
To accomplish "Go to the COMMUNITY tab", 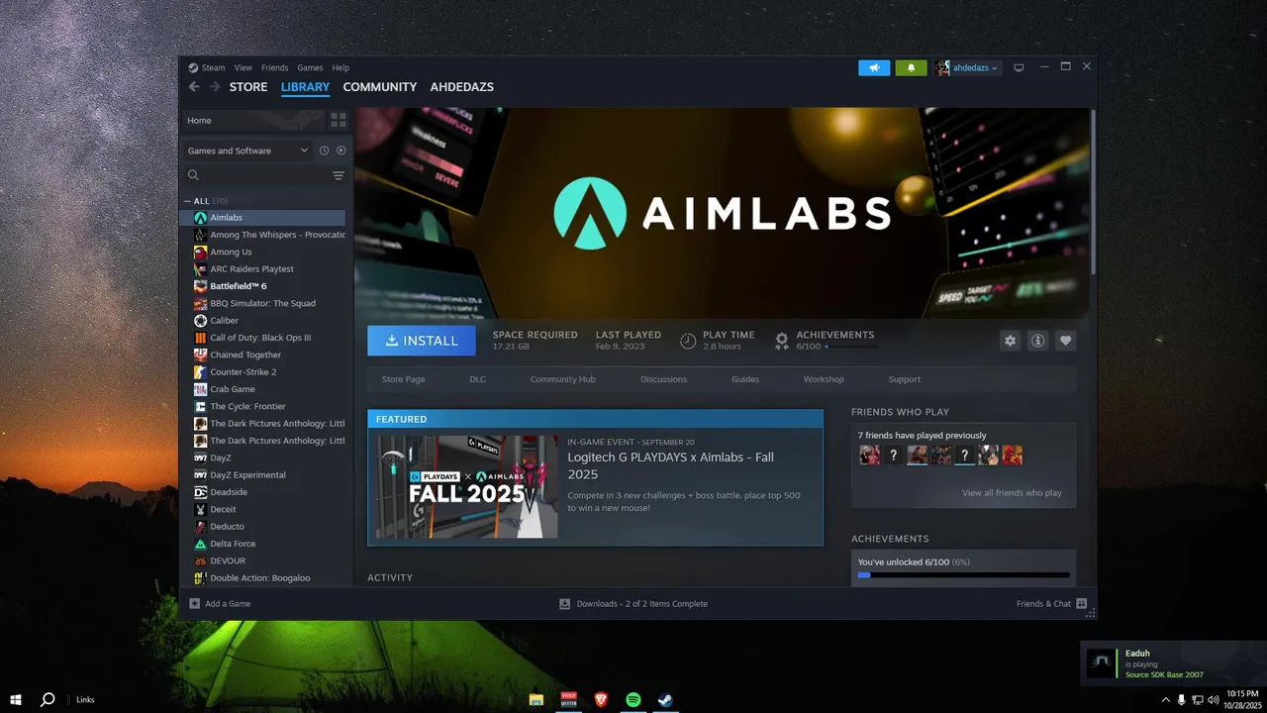I will click(x=379, y=87).
